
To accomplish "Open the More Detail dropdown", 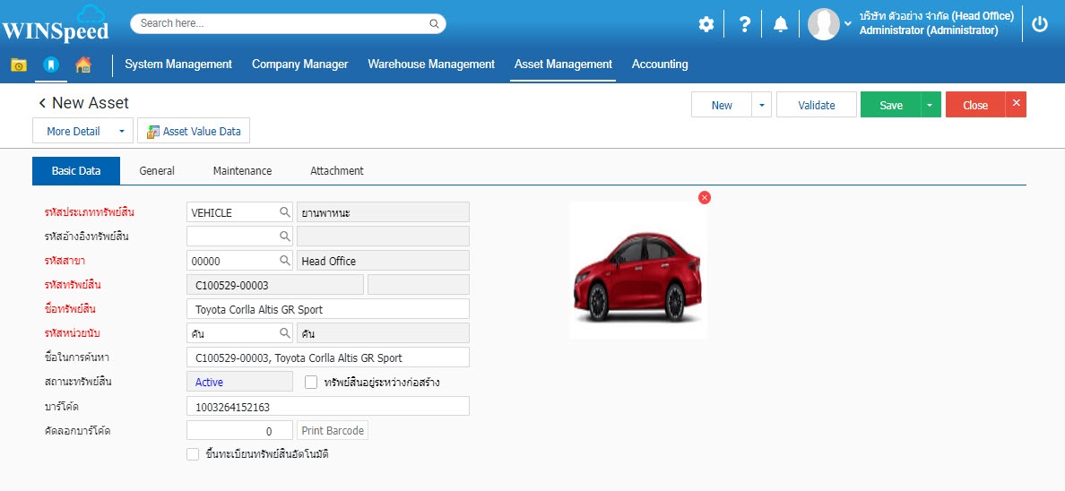I will pos(82,131).
